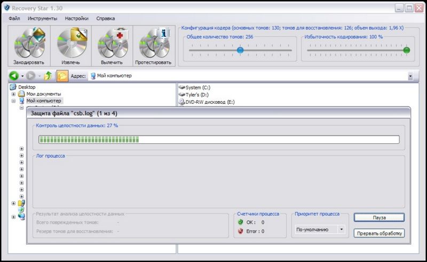Select Desktop in folder tree
The image size is (427, 262).
coord(27,87)
